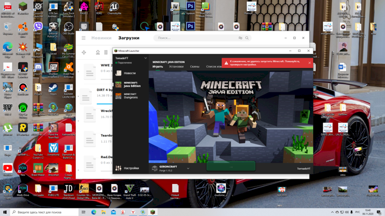Open Paint the Town Red shortcut
385x216 pixels.
point(53,131)
